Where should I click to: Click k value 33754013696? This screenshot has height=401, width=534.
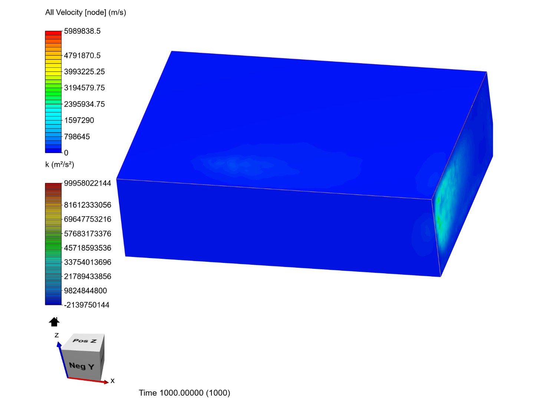pos(88,262)
